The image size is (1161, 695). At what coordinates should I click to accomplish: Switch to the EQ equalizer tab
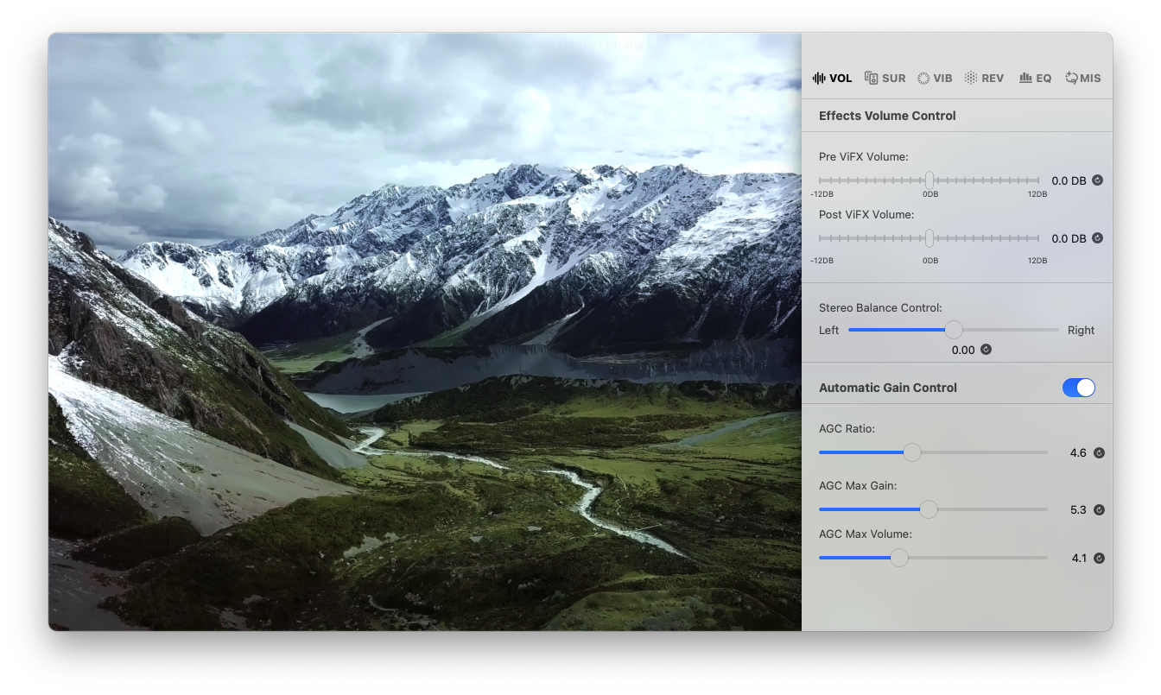pyautogui.click(x=1035, y=78)
